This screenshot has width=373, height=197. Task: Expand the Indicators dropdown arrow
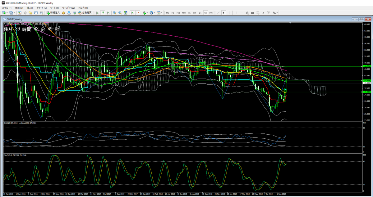coord(147,13)
